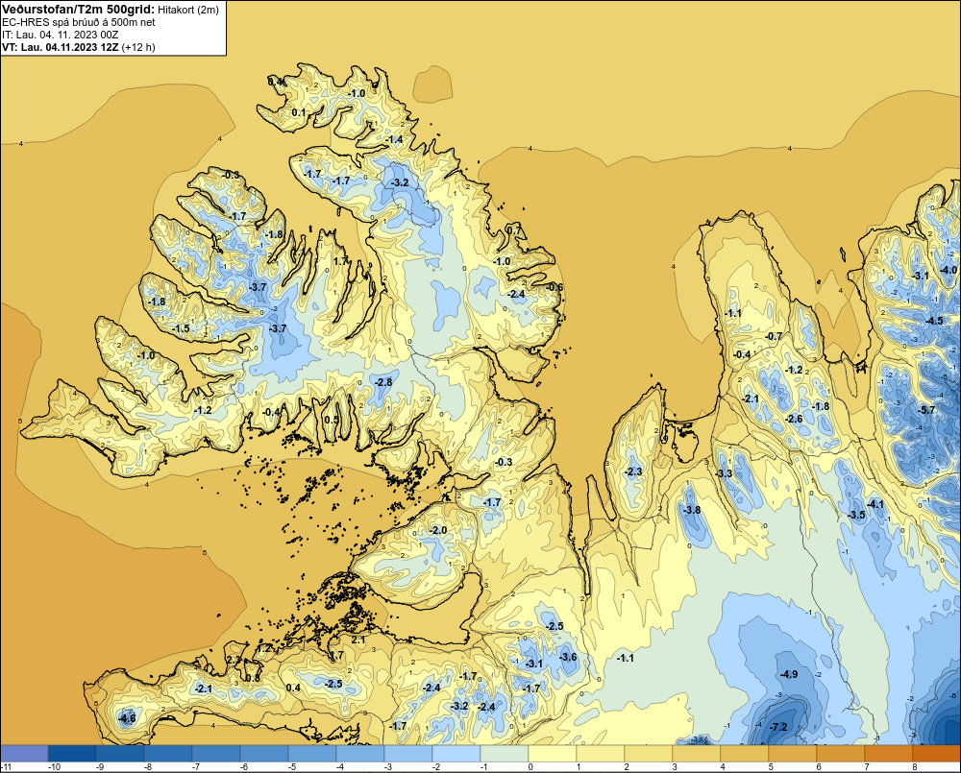The height and width of the screenshot is (773, 961).
Task: Click the 'VT: Lau. 04.11.2023 12Z' line
Action: pyautogui.click(x=61, y=47)
